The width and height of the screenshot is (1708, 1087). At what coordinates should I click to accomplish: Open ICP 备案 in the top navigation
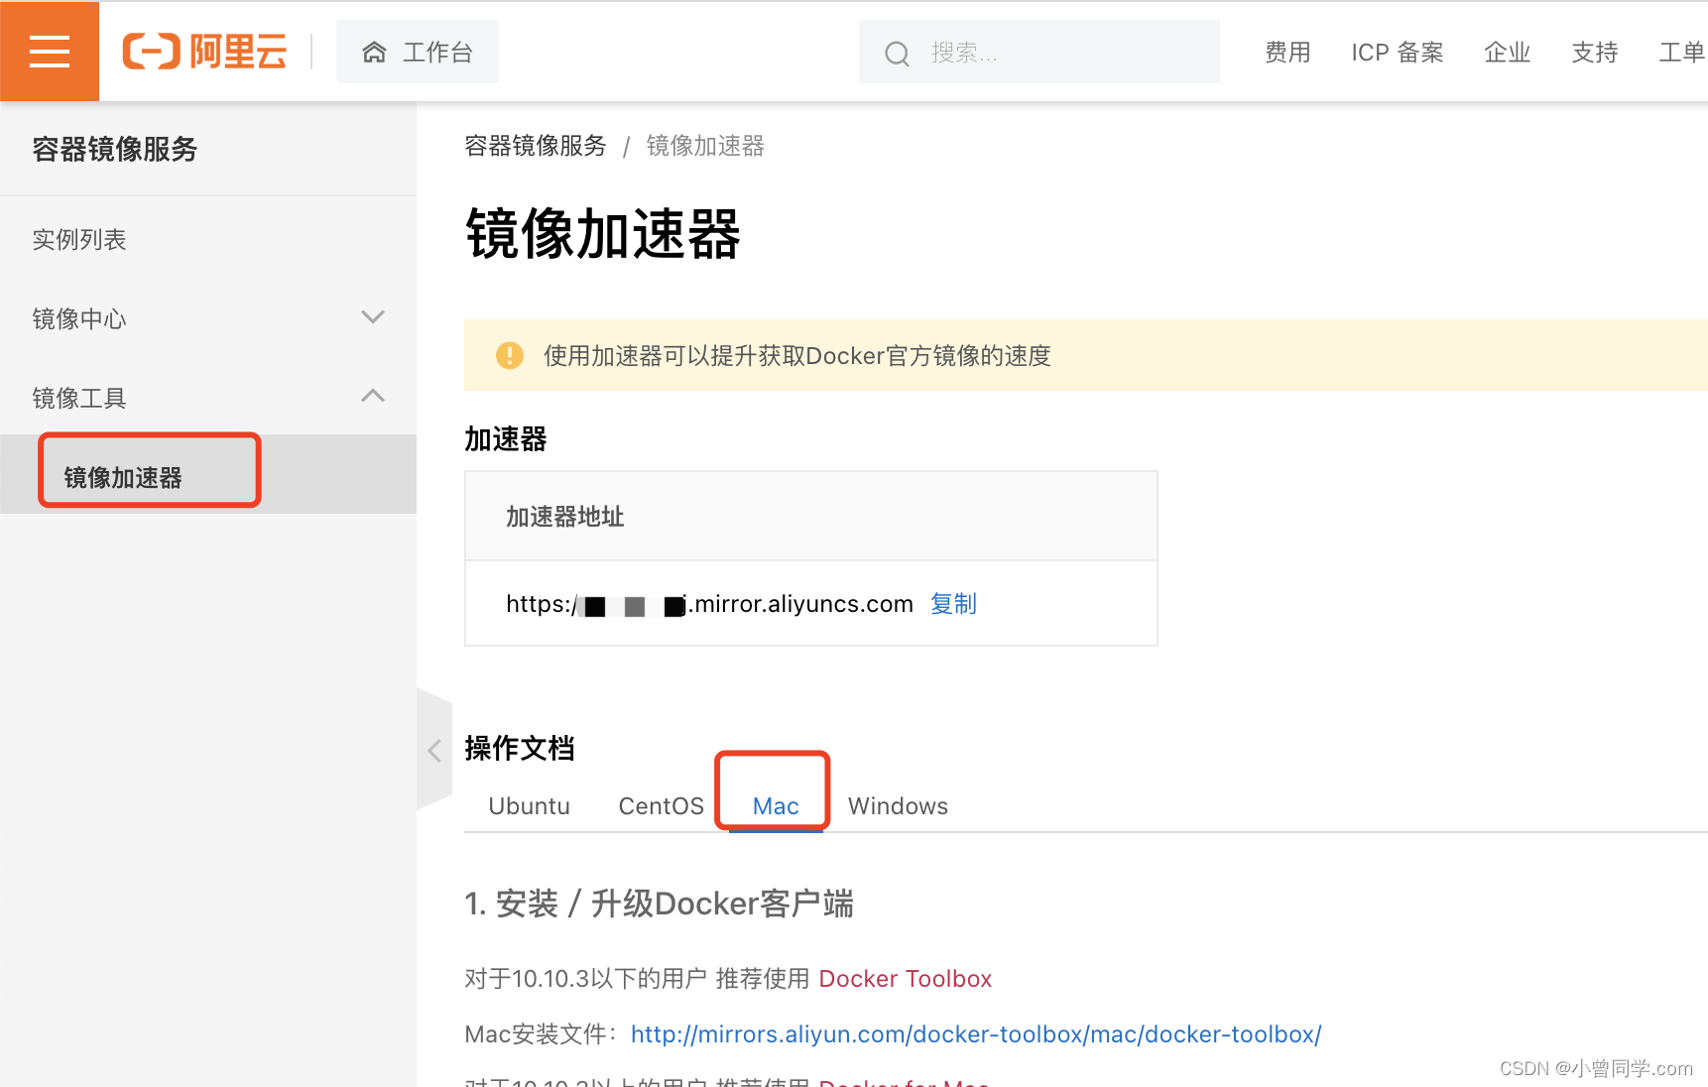(x=1397, y=53)
